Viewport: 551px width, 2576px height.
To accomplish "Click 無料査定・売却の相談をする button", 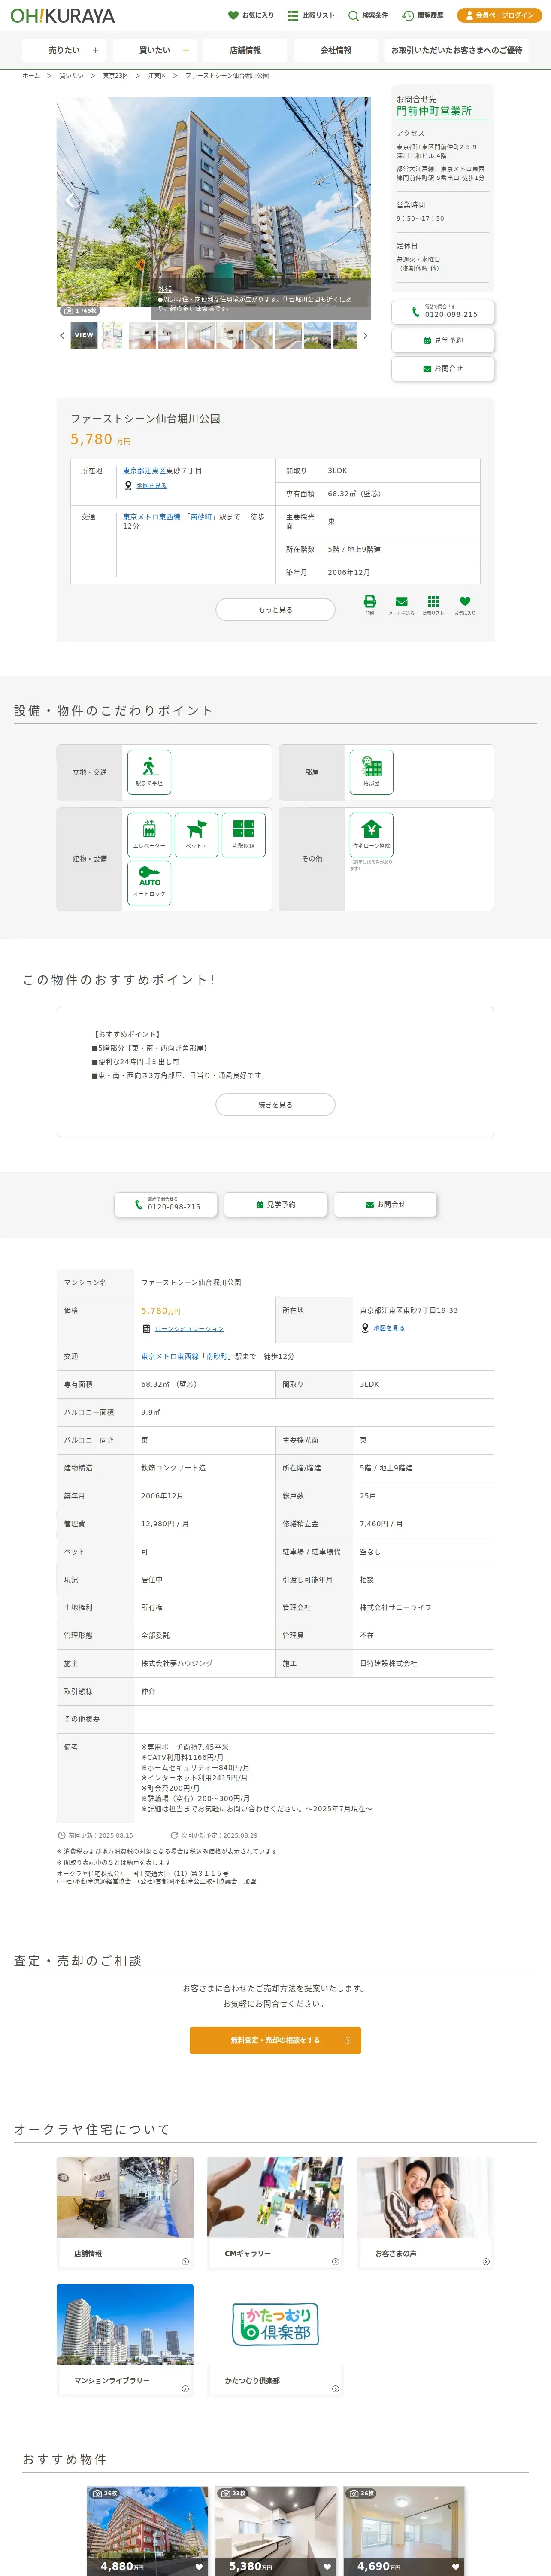I will pos(275,2040).
